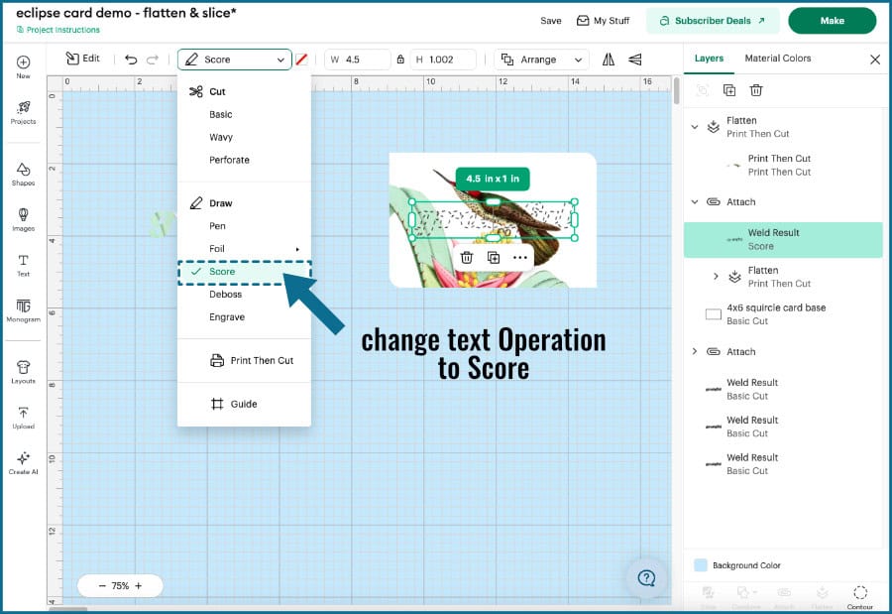892x614 pixels.
Task: Click the 4x6 squircle card base swatch
Action: tap(714, 313)
